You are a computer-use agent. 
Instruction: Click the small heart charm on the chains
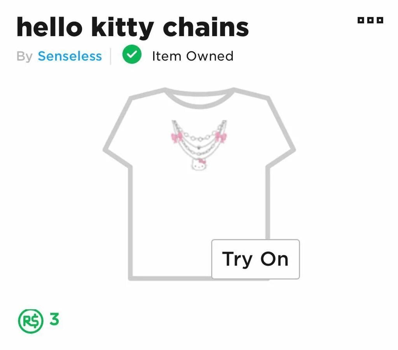point(199,148)
